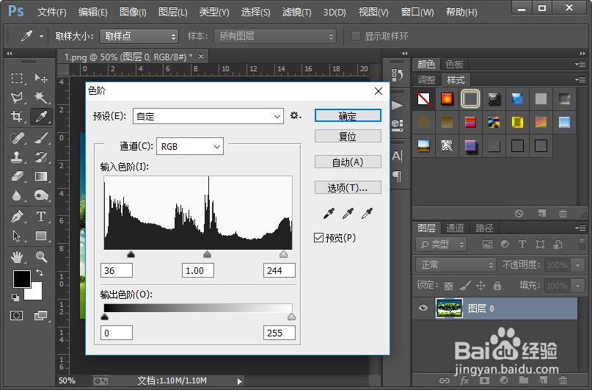Toggle lock transparent pixels
This screenshot has width=592, height=390.
[x=448, y=286]
